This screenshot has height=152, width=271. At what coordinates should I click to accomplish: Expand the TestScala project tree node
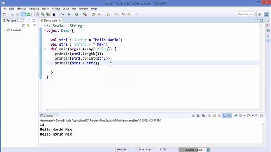click(x=4, y=30)
